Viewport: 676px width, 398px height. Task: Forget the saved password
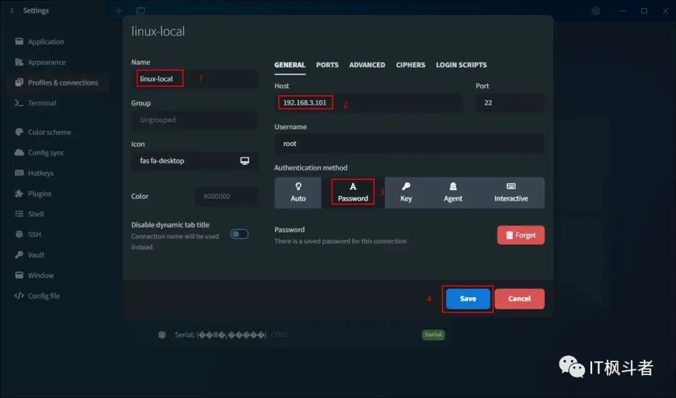click(x=521, y=235)
